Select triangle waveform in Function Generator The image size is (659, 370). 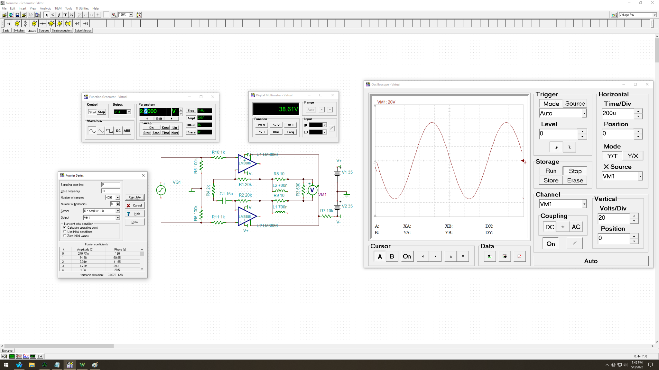[101, 131]
